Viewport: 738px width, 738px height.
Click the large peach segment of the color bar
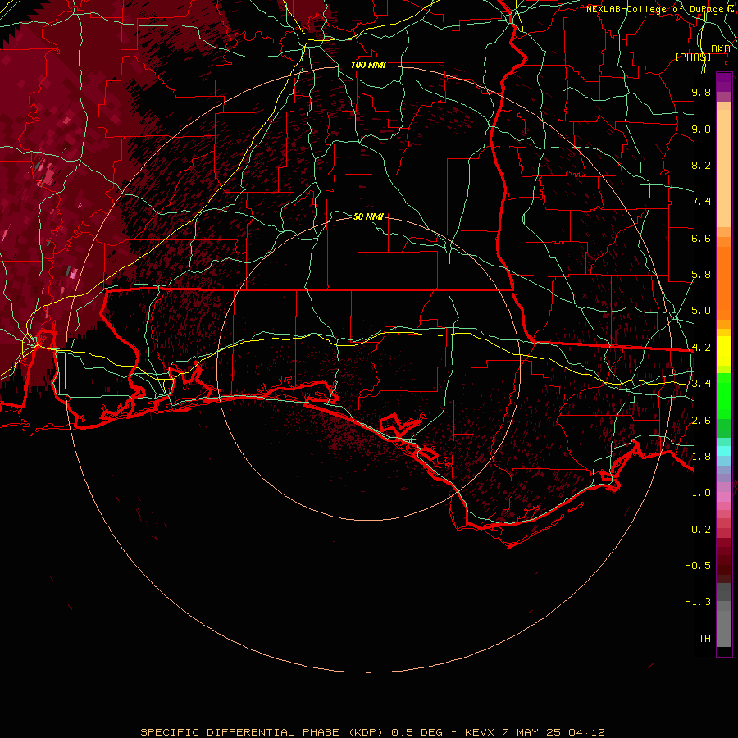click(x=724, y=168)
